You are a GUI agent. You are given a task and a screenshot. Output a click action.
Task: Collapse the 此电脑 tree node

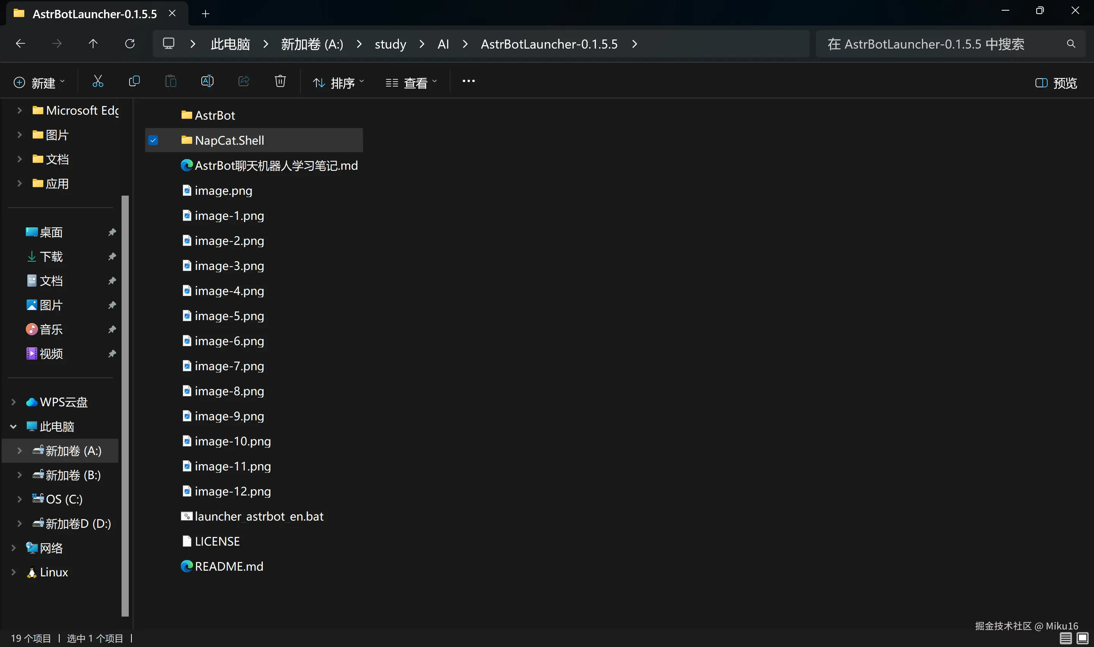(14, 426)
